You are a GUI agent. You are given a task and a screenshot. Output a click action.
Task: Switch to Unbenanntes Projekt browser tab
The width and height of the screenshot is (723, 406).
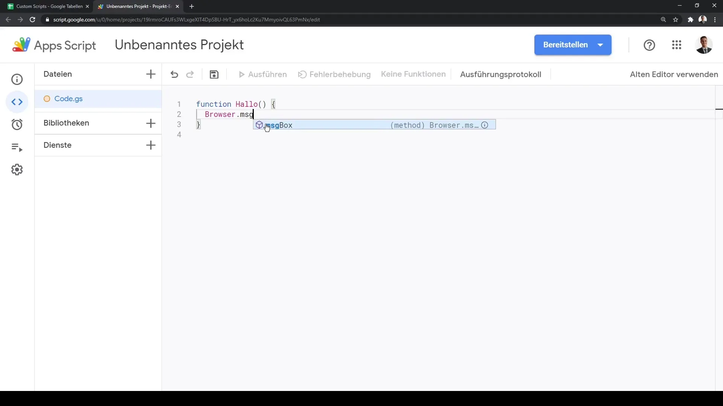[x=138, y=6]
